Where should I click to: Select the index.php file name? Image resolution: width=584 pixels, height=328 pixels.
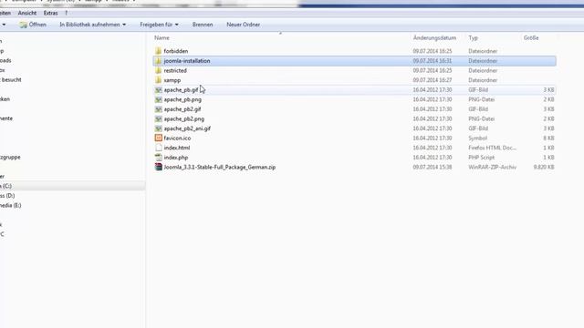[176, 158]
